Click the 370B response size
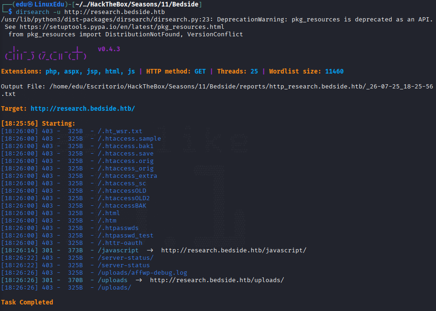 pos(75,280)
